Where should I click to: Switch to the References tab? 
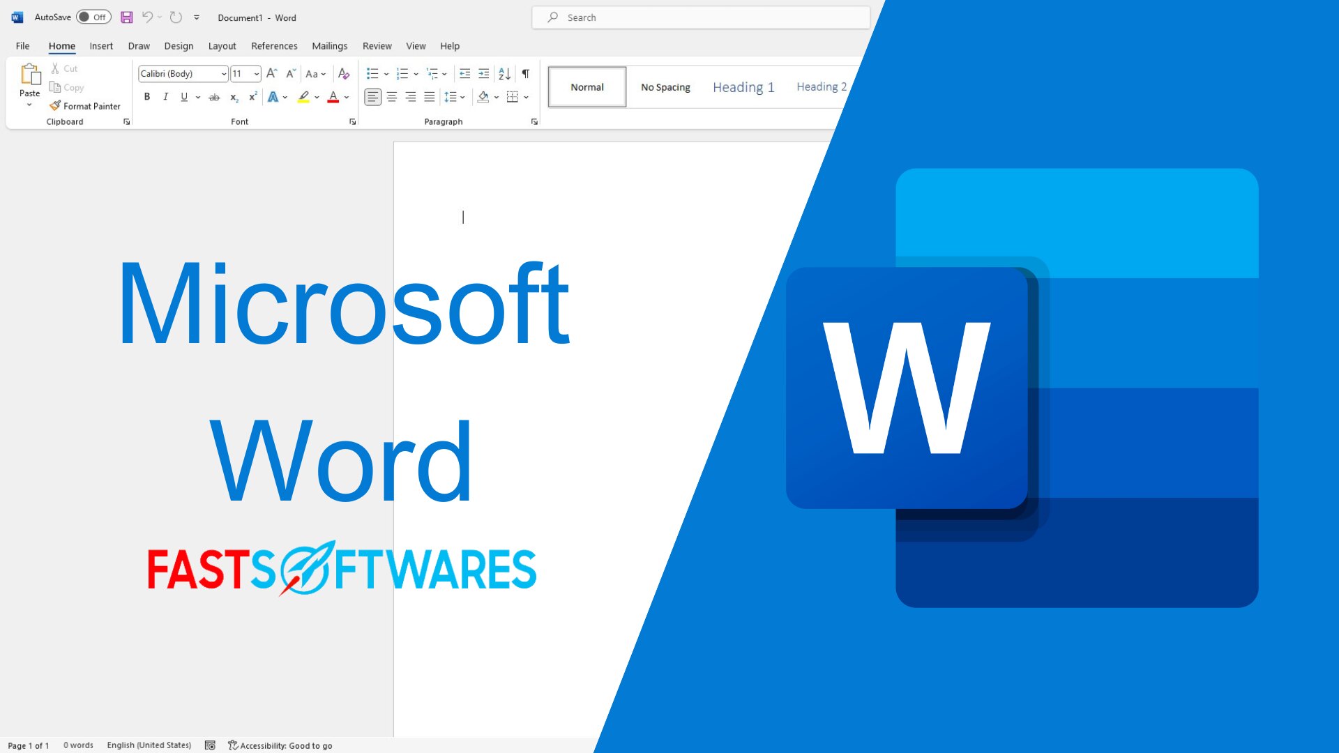[x=274, y=46]
